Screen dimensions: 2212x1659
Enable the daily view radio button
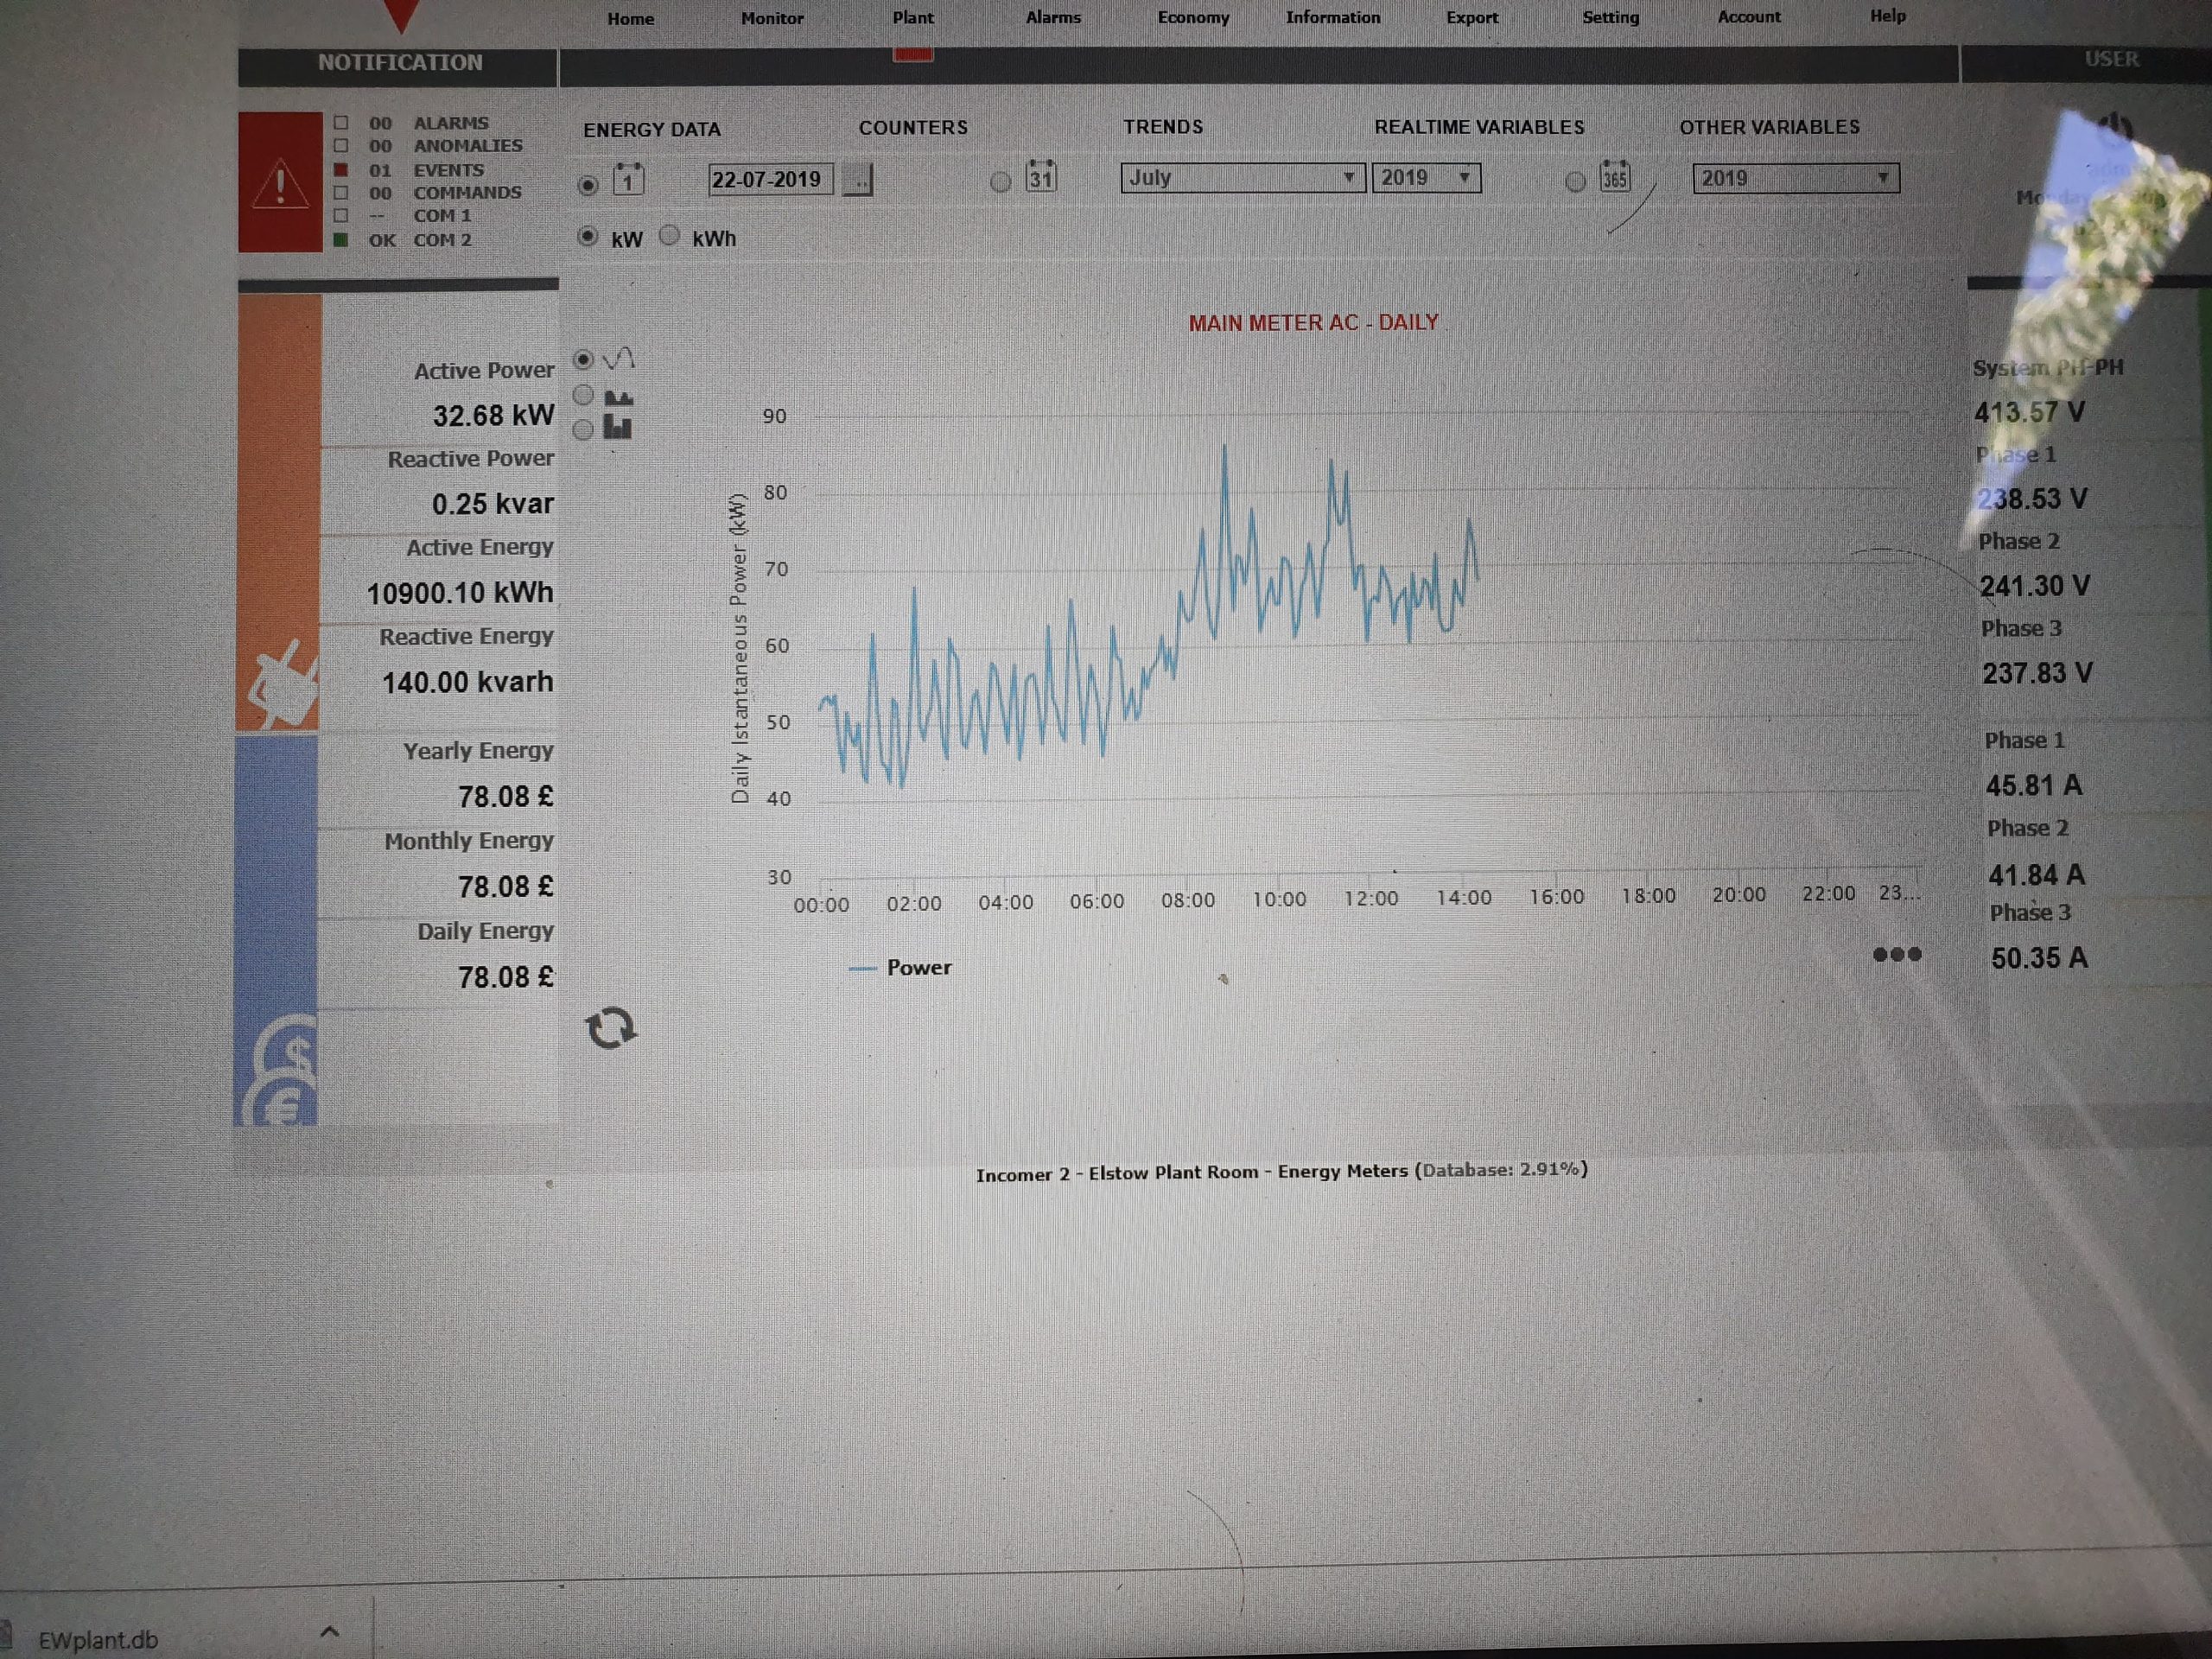pyautogui.click(x=588, y=185)
